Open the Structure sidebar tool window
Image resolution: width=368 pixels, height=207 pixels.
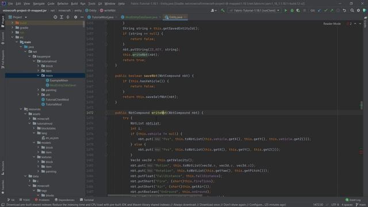(3, 168)
